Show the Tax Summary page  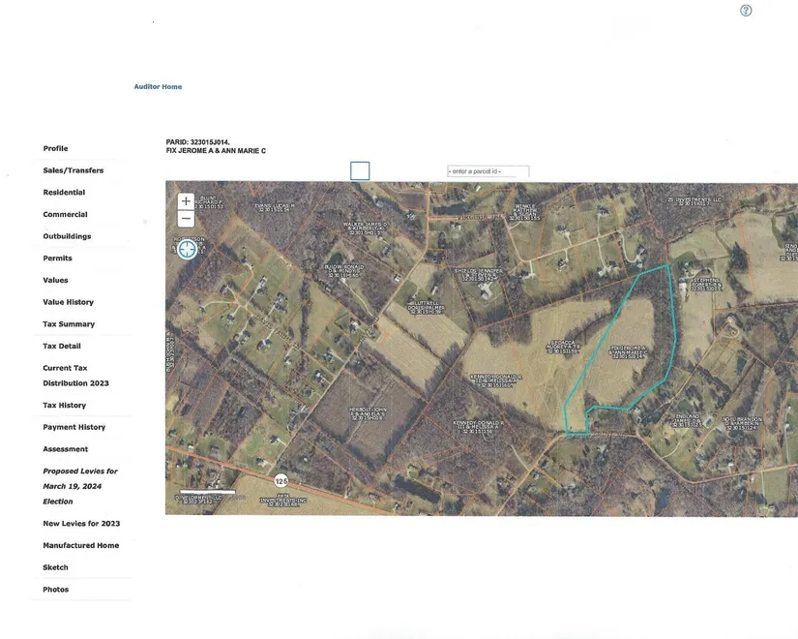69,324
